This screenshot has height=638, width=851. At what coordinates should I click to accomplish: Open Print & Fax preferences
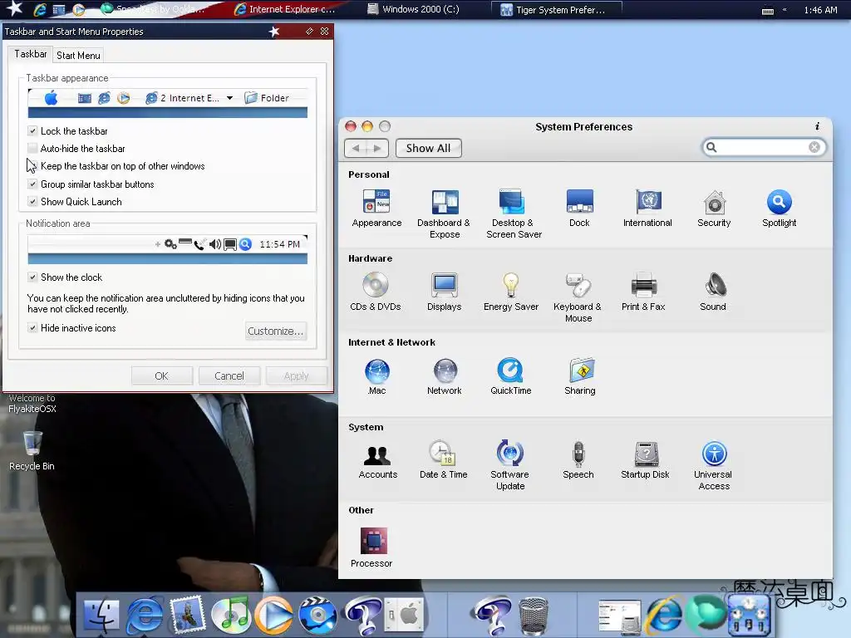[643, 292]
